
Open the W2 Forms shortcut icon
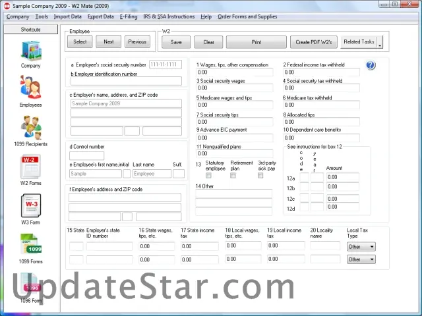31,166
